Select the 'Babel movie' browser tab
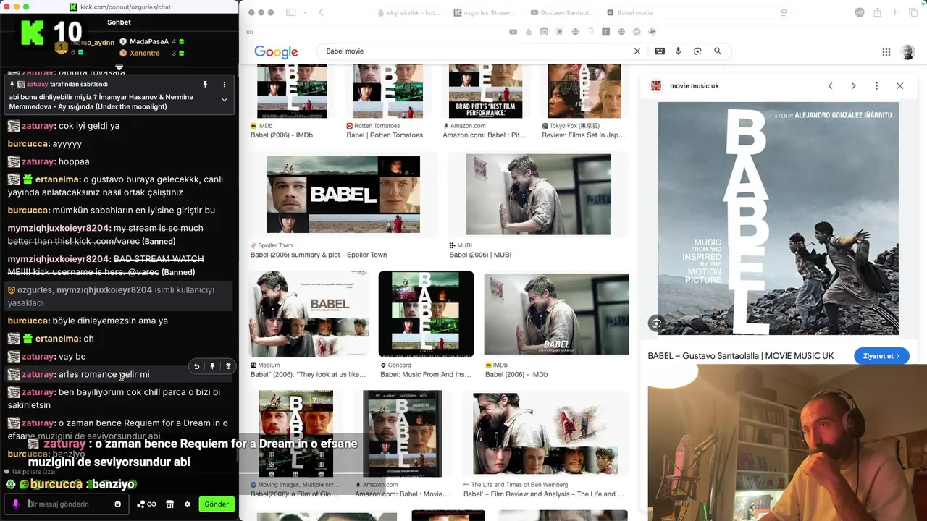Screen dimensions: 927x521 click(x=630, y=13)
